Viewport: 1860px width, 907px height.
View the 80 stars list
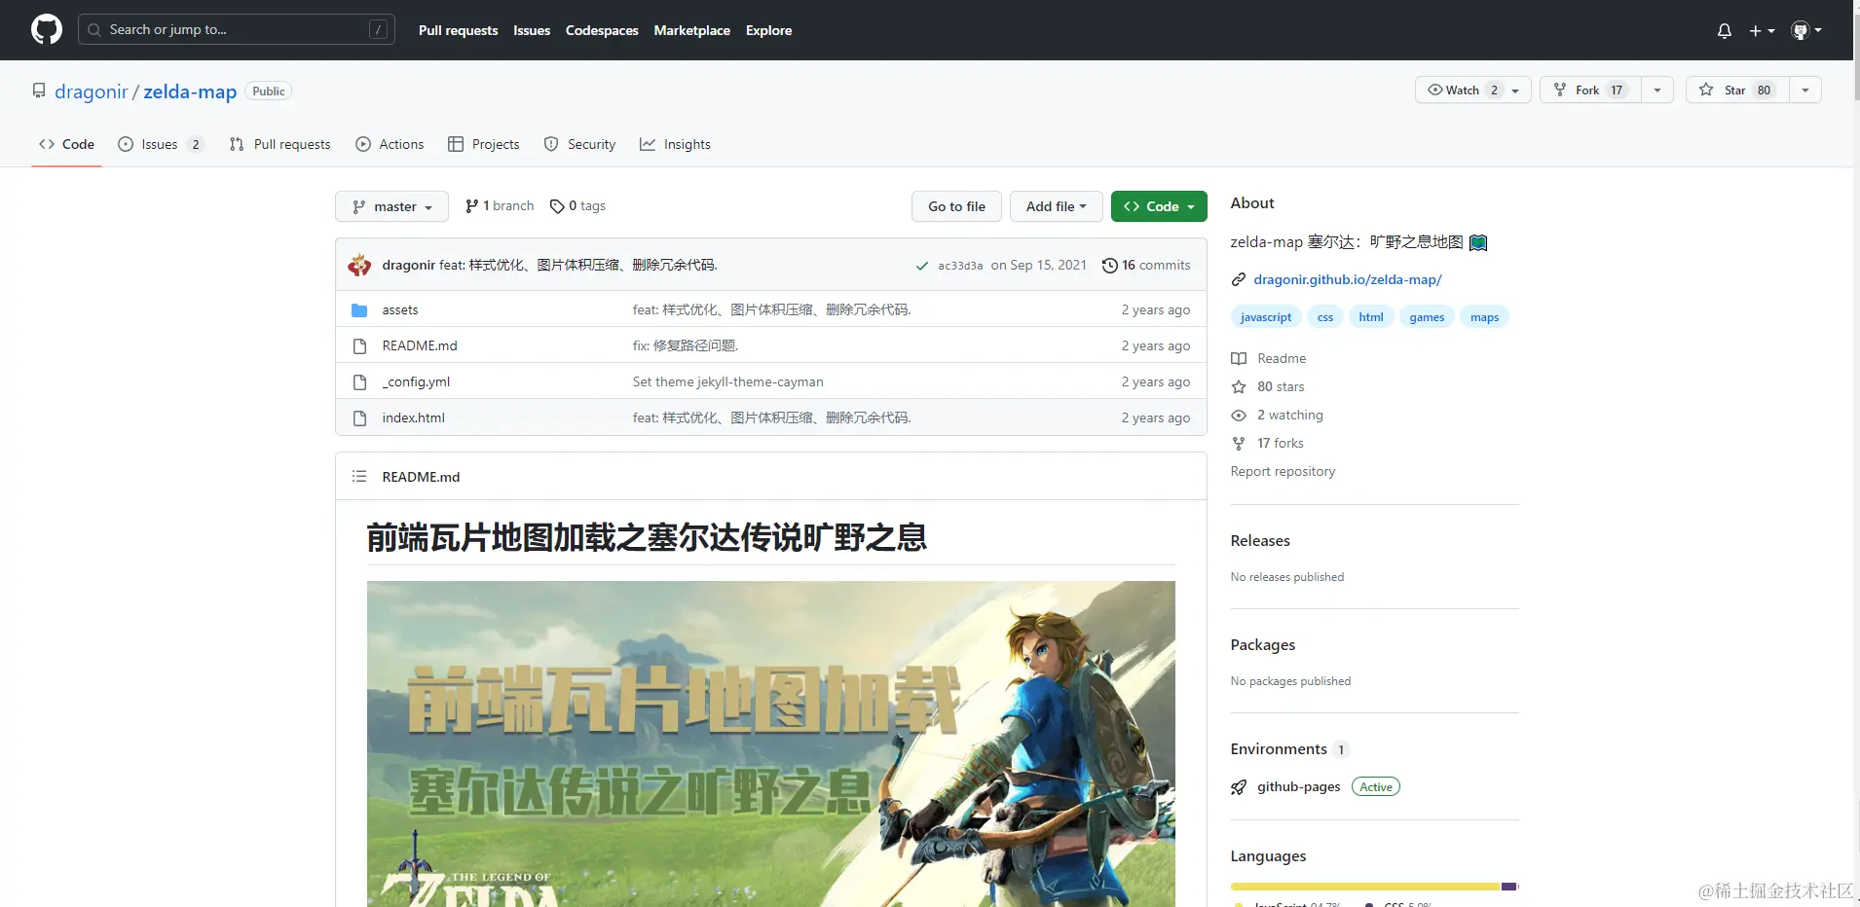(x=1268, y=386)
